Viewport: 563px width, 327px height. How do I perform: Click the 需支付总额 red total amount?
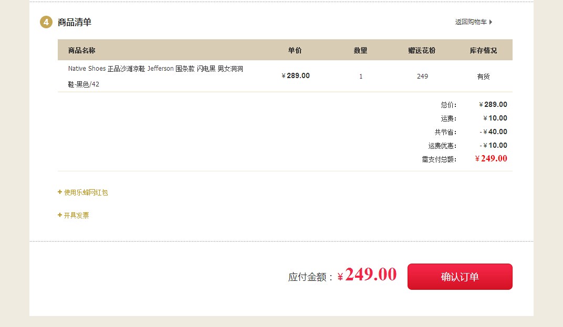[x=491, y=159]
